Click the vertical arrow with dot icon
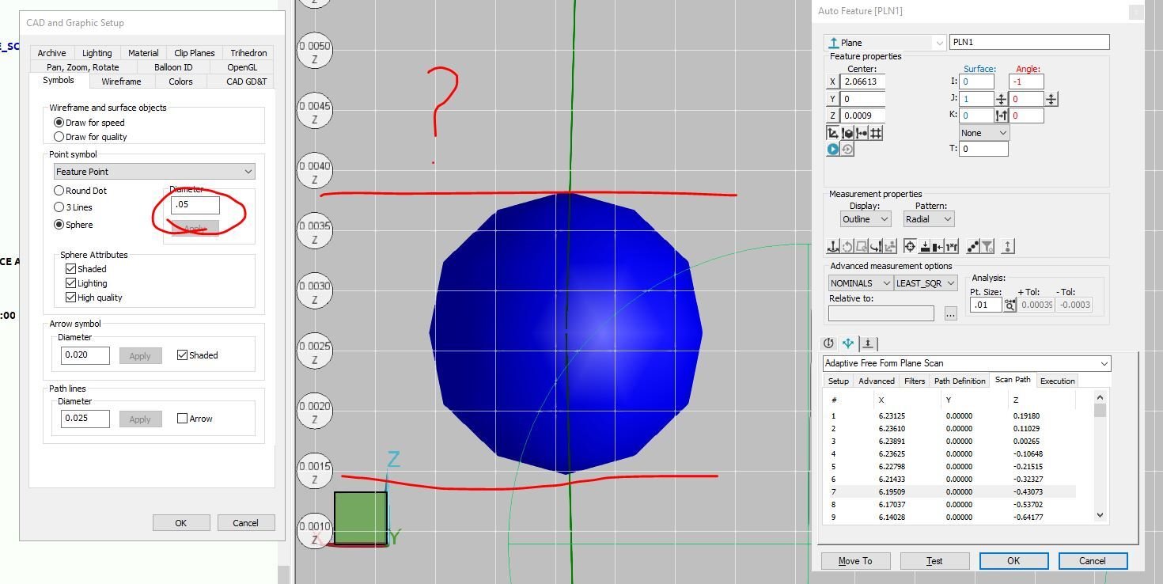This screenshot has height=584, width=1163. tap(1008, 247)
